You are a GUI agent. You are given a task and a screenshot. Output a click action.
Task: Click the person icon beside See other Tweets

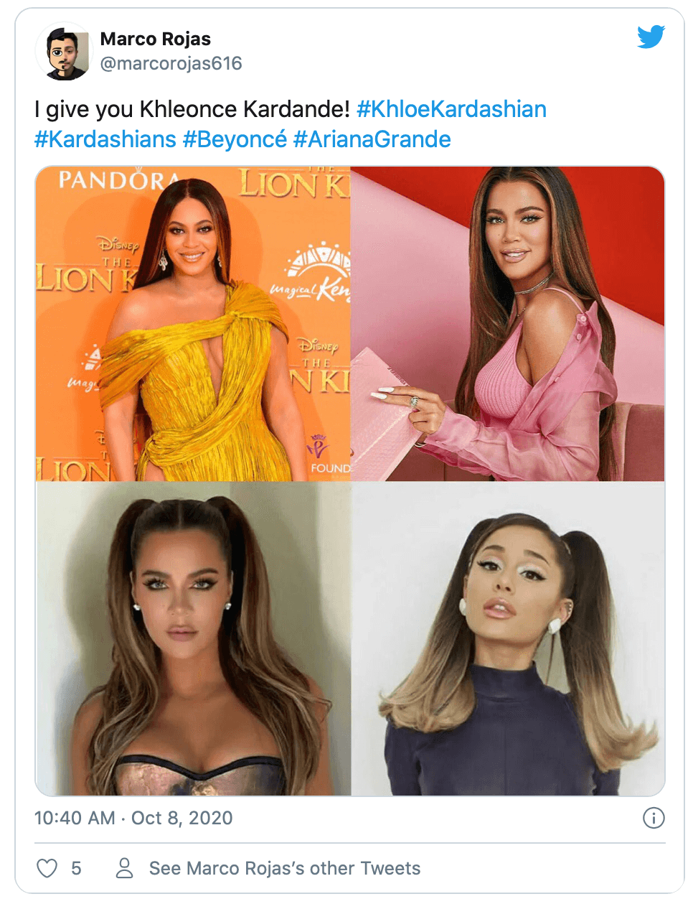click(x=125, y=868)
